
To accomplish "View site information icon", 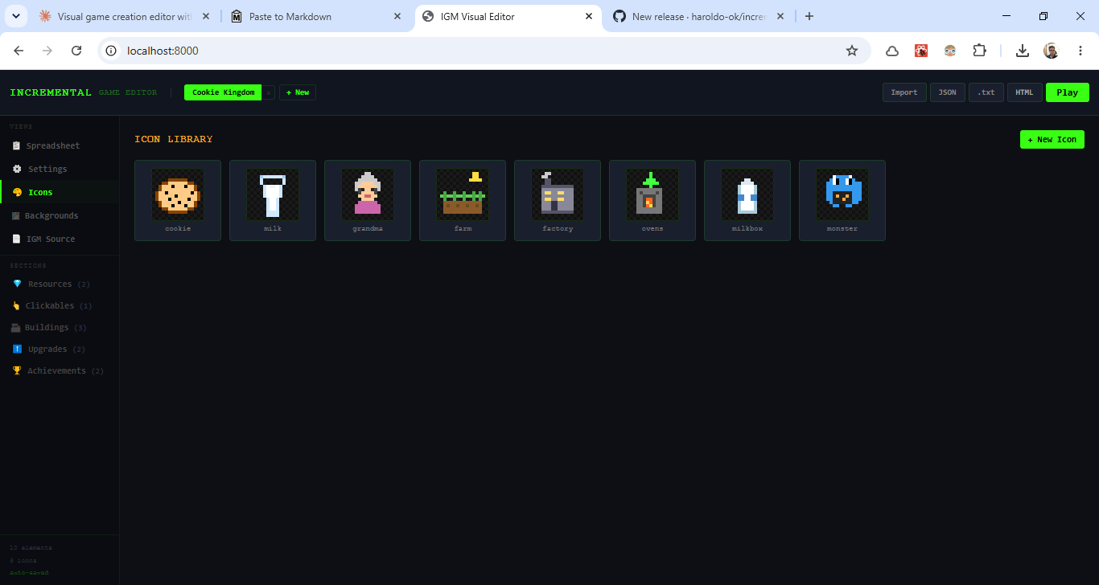I will coord(112,51).
